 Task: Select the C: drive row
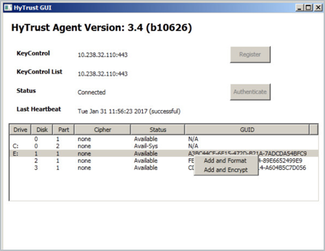(164, 146)
